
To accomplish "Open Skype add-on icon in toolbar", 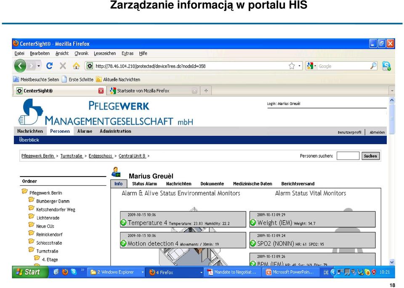I will tap(386, 66).
